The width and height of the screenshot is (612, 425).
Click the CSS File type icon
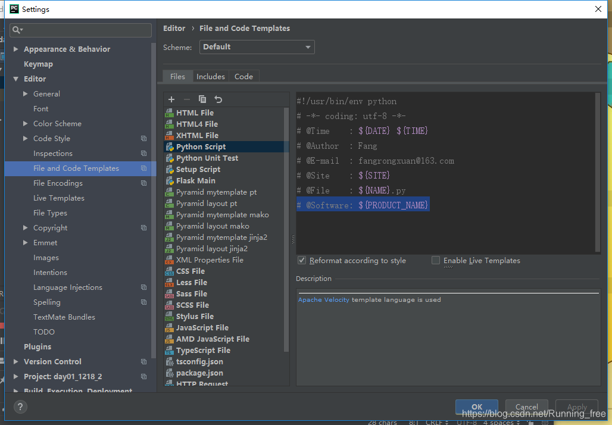click(x=170, y=271)
